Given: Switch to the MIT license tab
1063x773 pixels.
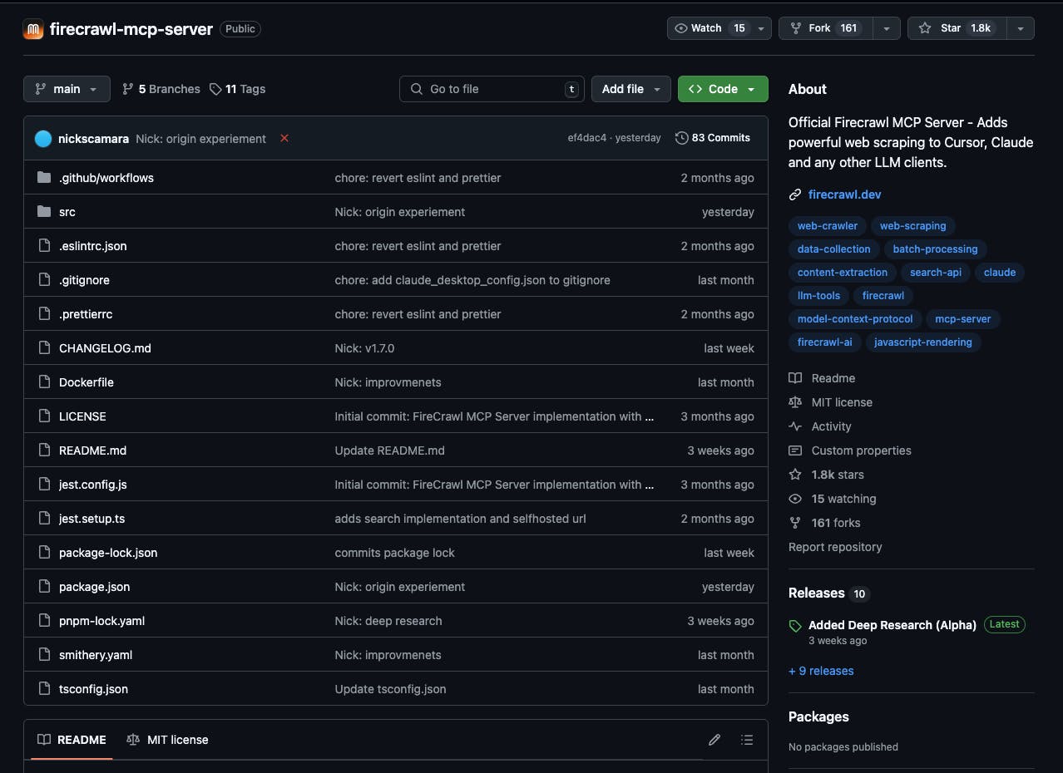Looking at the screenshot, I should (x=168, y=740).
